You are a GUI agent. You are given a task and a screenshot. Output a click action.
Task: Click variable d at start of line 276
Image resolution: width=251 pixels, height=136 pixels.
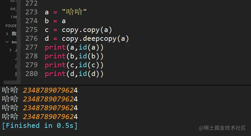[47, 38]
